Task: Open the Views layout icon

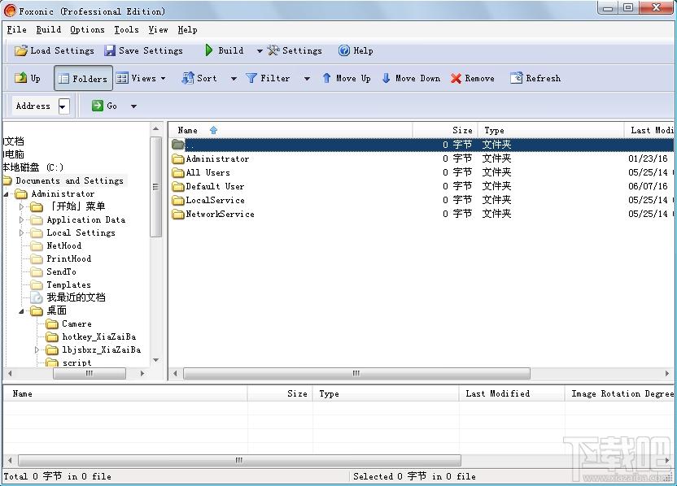Action: coord(122,78)
